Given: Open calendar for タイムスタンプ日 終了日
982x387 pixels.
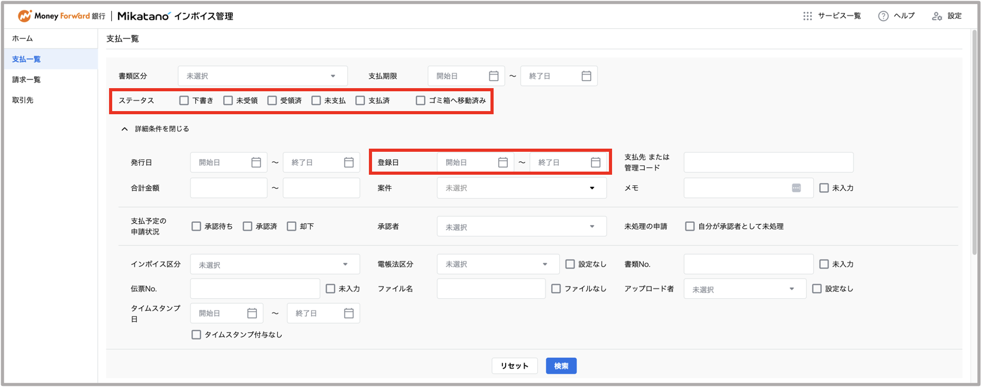Looking at the screenshot, I should click(x=349, y=313).
